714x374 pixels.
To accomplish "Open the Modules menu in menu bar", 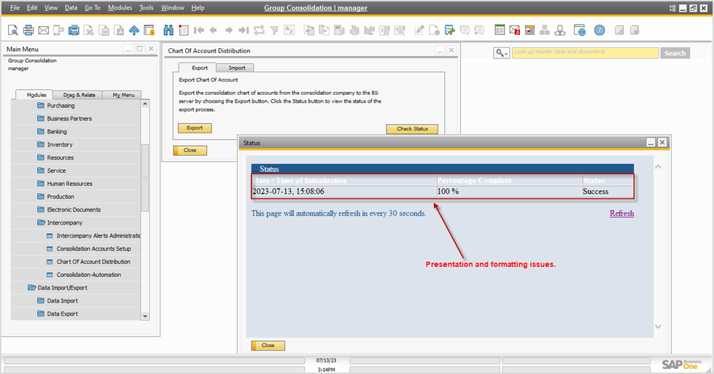I will [x=120, y=8].
